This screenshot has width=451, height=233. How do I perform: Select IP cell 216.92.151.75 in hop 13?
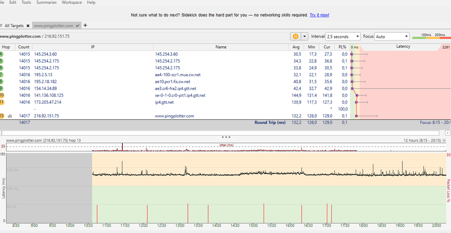point(46,116)
